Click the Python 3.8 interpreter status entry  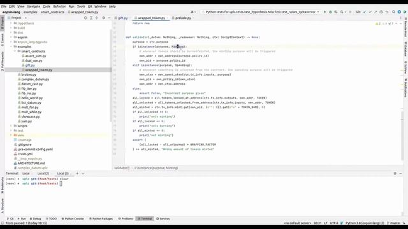[x=365, y=223]
